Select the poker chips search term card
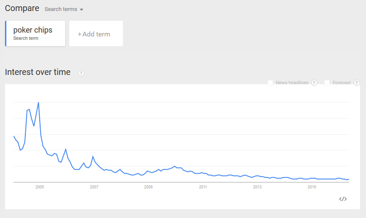This screenshot has height=218, width=366. tap(35, 33)
